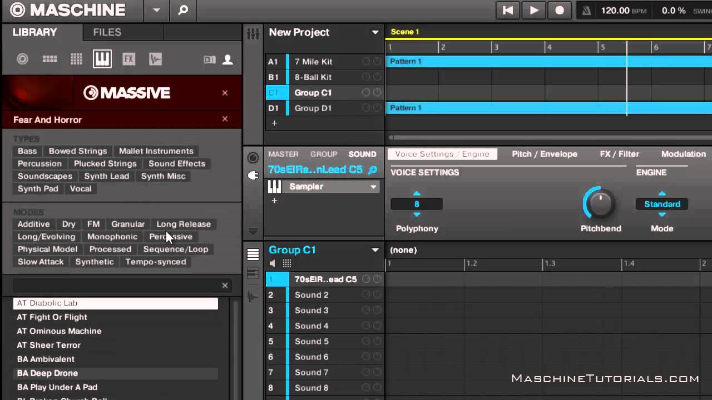Switch to user content icon
Viewport: 712px width, 400px height.
tap(228, 59)
